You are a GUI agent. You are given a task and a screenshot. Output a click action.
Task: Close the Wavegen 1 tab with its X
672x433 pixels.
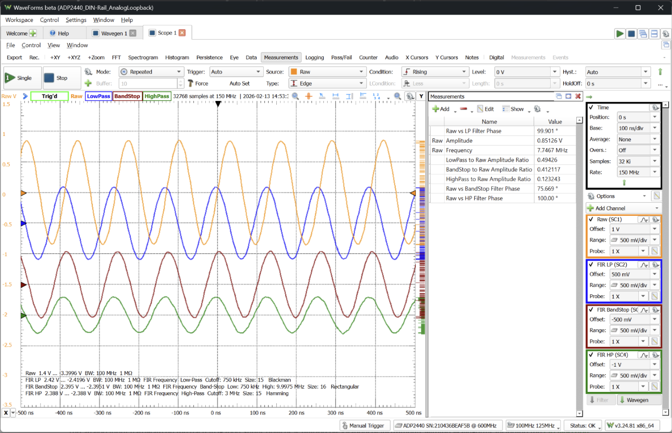click(133, 33)
